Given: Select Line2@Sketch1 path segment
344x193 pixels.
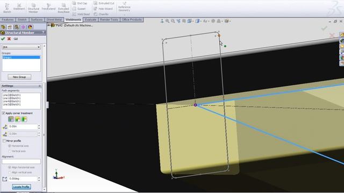Looking at the screenshot, I should point(12,95).
